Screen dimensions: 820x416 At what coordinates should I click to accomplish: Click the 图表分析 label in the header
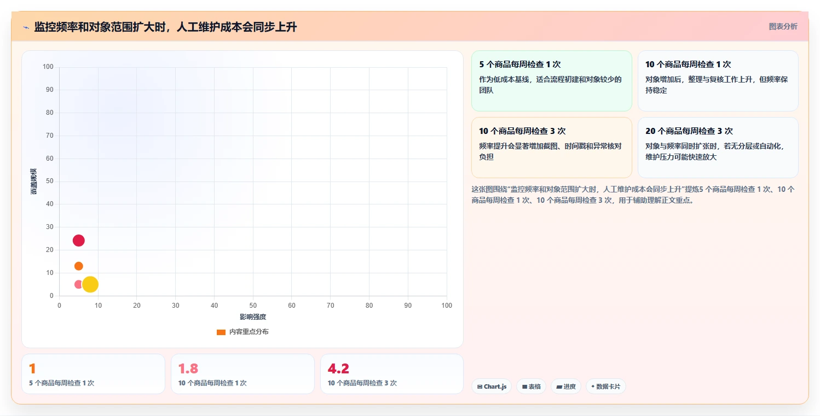click(783, 26)
